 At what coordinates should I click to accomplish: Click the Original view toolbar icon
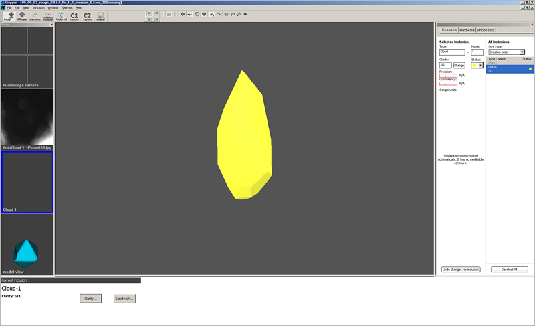pos(101,15)
